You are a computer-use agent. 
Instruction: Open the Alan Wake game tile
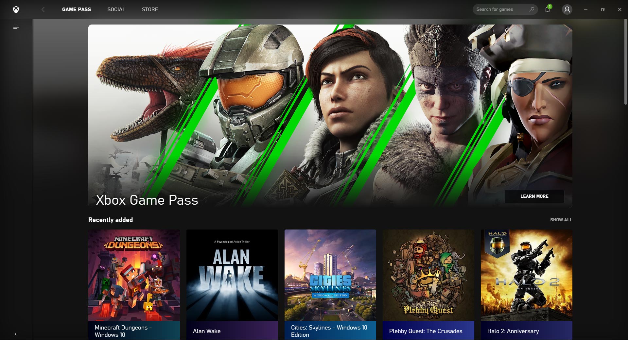click(x=232, y=284)
